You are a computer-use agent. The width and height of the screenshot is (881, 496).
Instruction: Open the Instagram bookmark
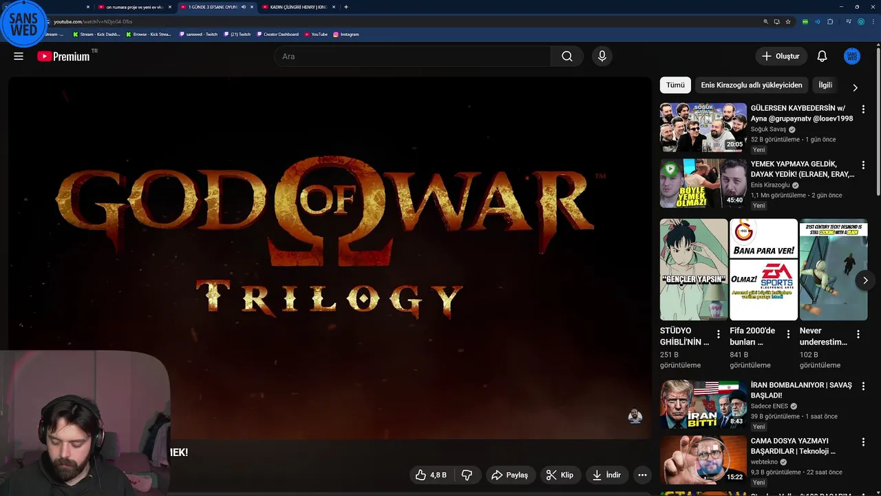pos(346,34)
